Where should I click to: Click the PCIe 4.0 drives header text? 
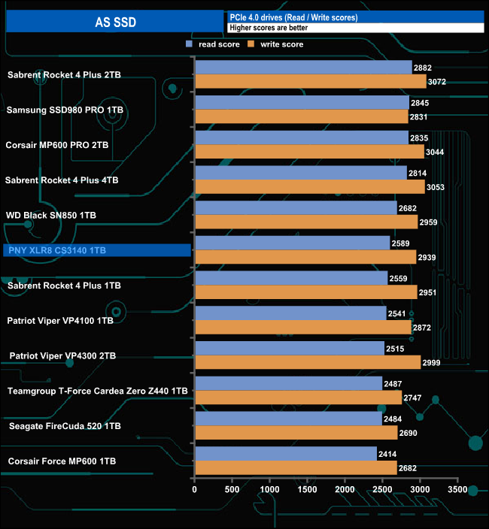tap(294, 17)
